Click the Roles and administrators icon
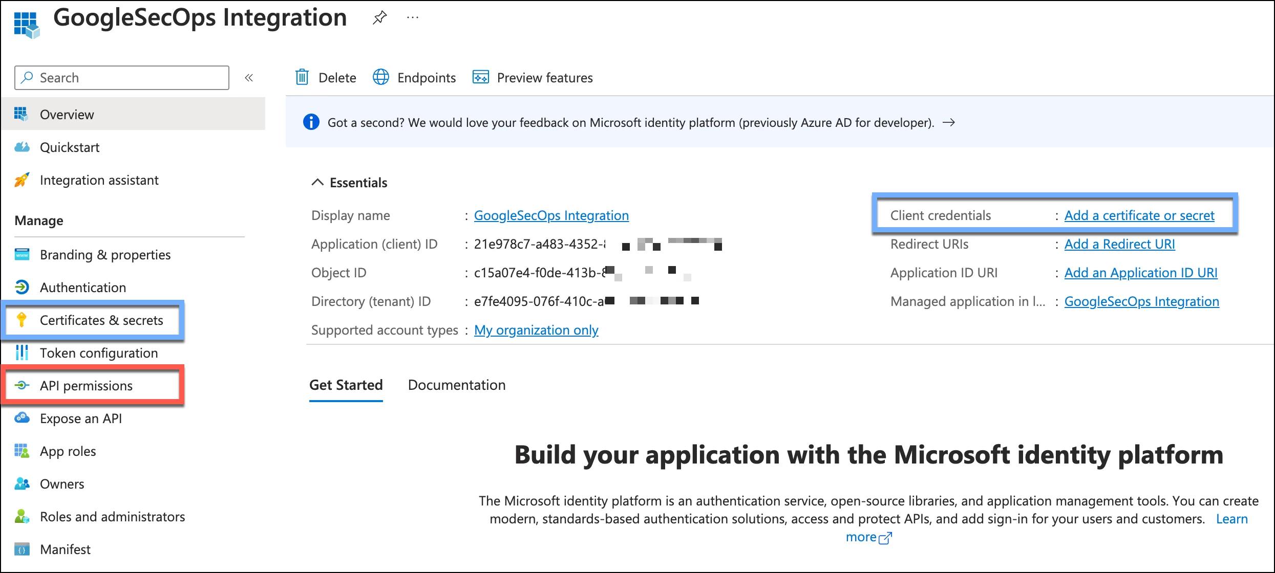1275x573 pixels. pyautogui.click(x=22, y=516)
